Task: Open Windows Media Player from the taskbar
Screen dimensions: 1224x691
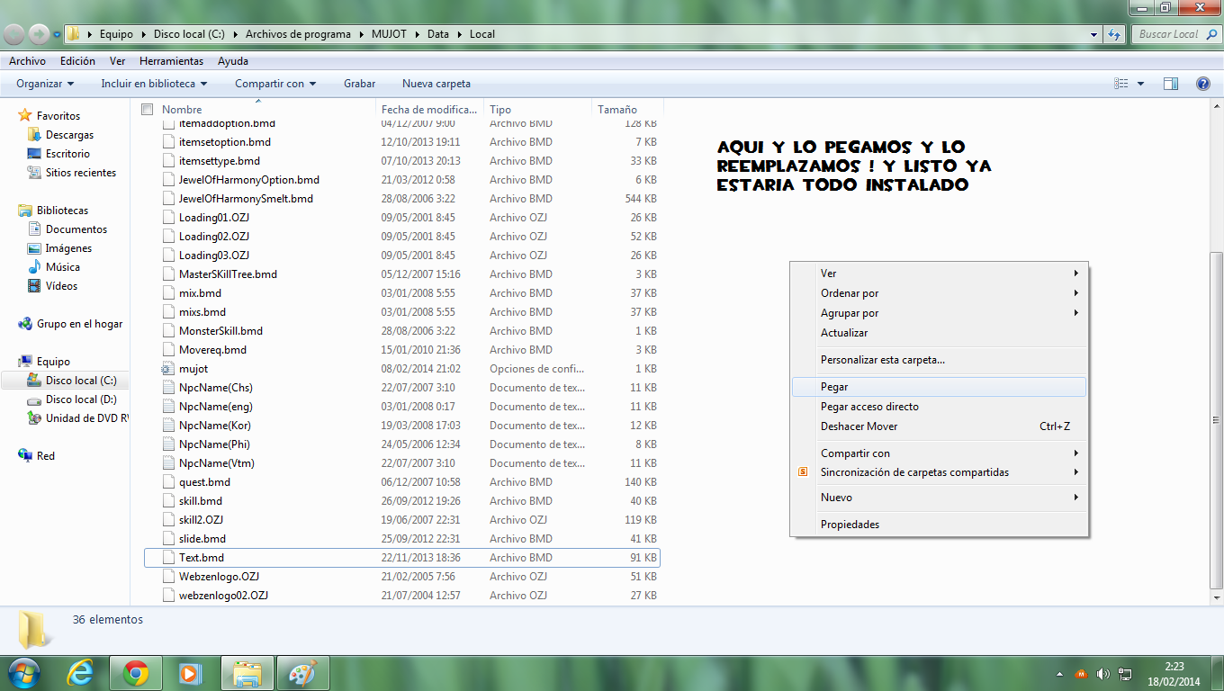Action: (189, 673)
